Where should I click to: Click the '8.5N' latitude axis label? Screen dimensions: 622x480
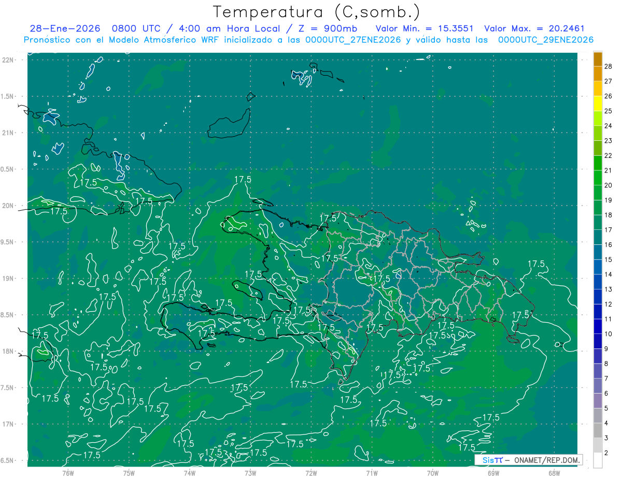[x=7, y=315]
